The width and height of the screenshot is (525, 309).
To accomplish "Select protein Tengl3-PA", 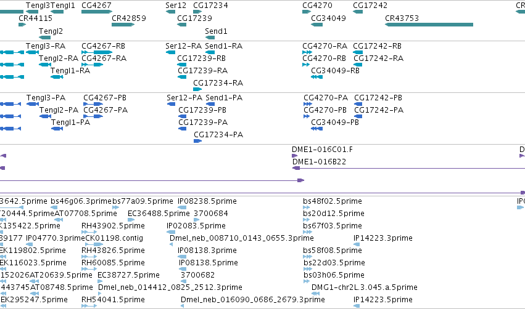I will (46, 98).
